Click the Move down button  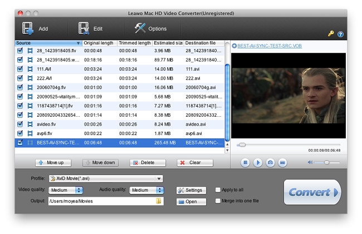click(100, 163)
